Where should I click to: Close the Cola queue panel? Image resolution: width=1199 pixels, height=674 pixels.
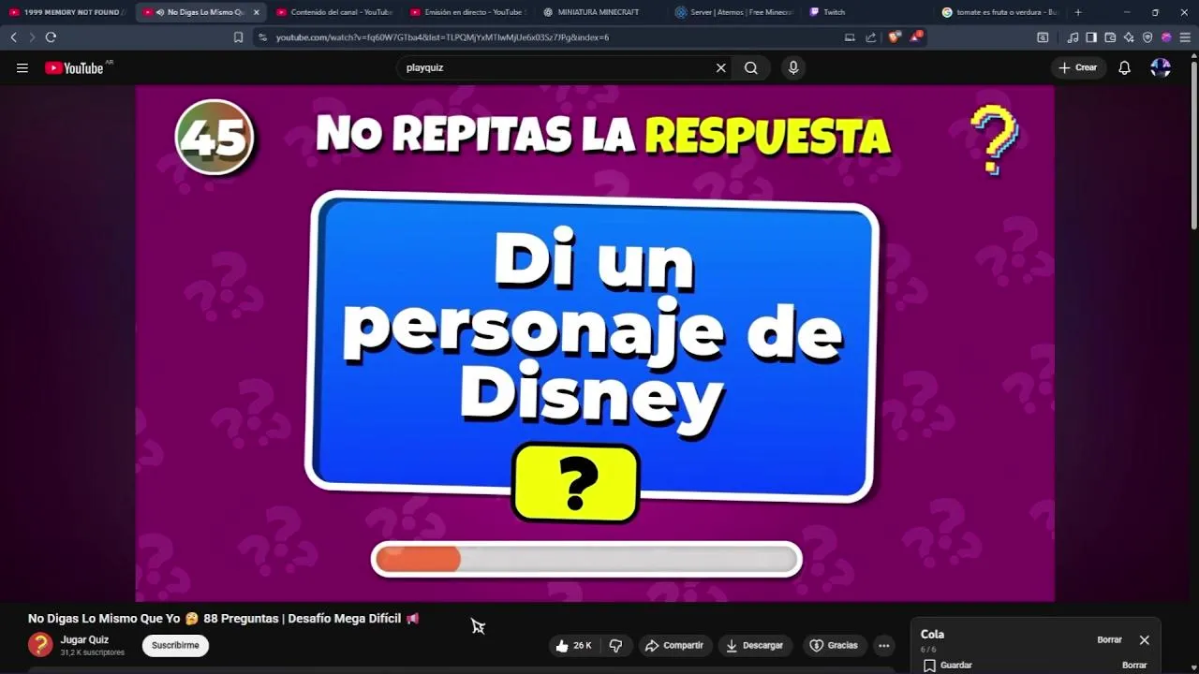pyautogui.click(x=1144, y=640)
